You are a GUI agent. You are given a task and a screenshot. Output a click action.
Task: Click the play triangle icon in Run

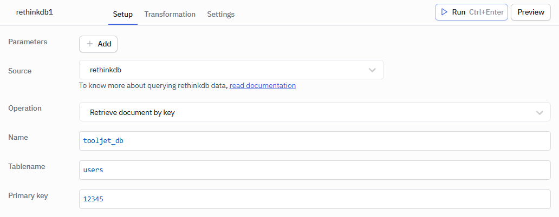pos(444,12)
